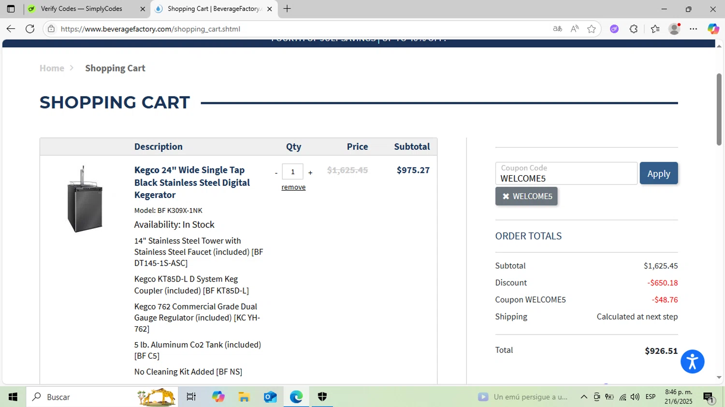Click the $926.51 total amount
This screenshot has height=407, width=725.
[661, 351]
